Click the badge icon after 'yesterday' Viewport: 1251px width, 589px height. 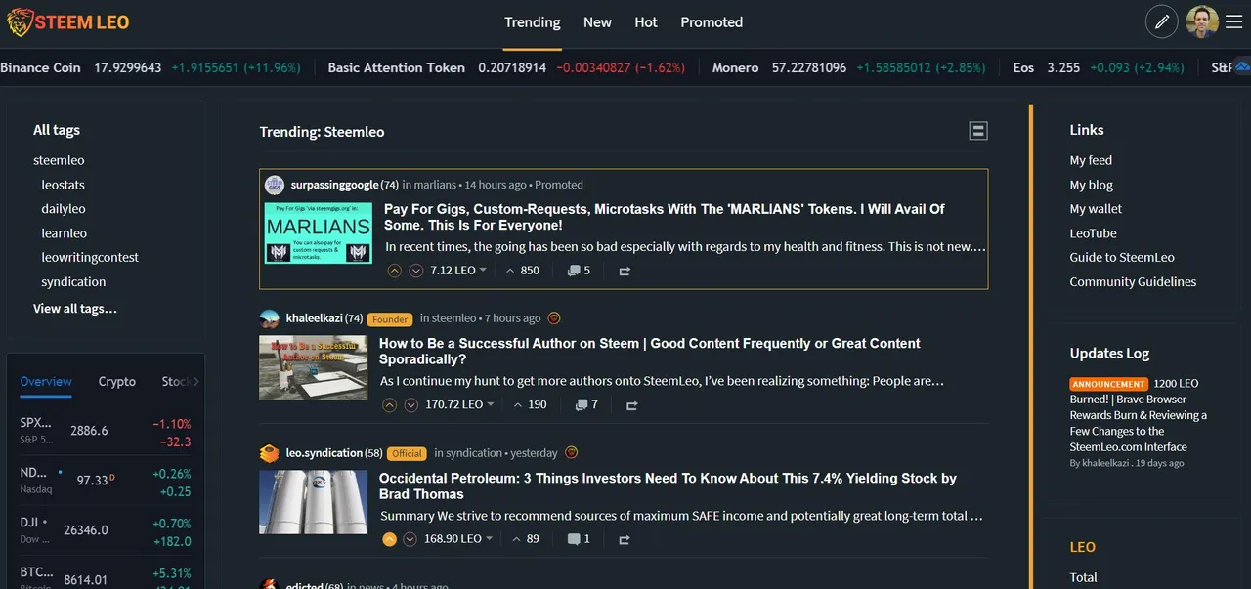click(x=572, y=453)
